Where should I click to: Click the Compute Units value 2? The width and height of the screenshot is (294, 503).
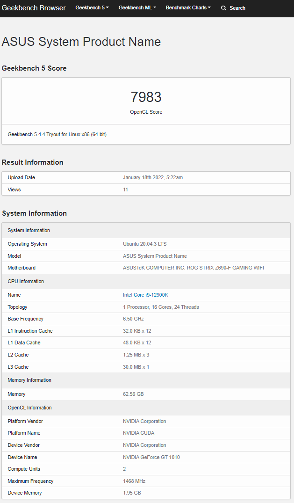point(124,469)
